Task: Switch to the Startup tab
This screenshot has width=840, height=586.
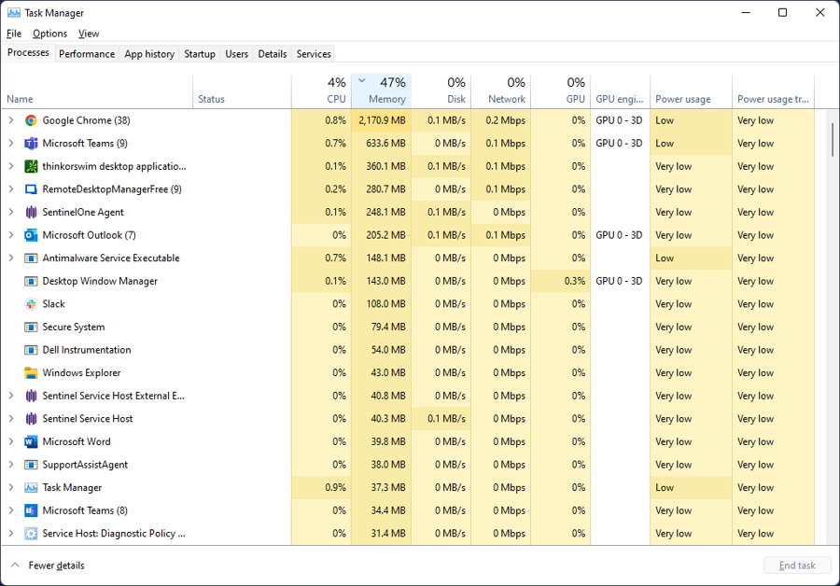Action: (x=199, y=53)
